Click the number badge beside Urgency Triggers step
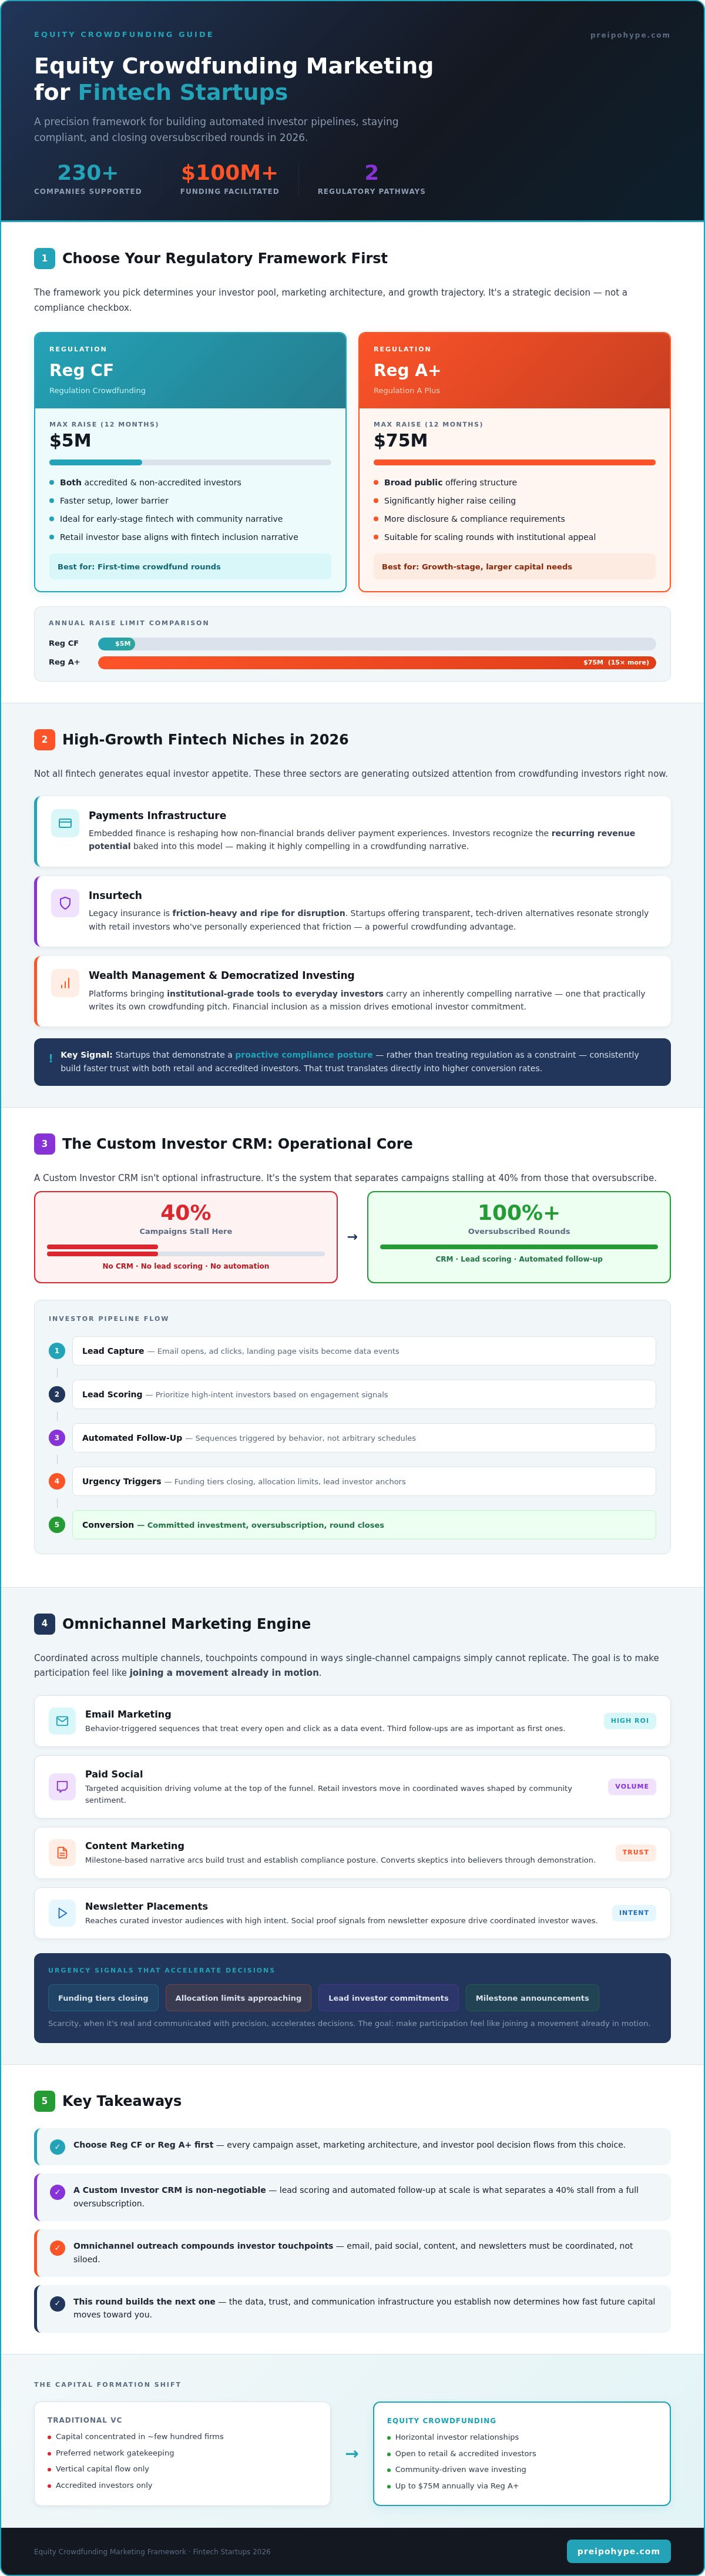Screen dimensions: 705x2576 pyautogui.click(x=57, y=1481)
